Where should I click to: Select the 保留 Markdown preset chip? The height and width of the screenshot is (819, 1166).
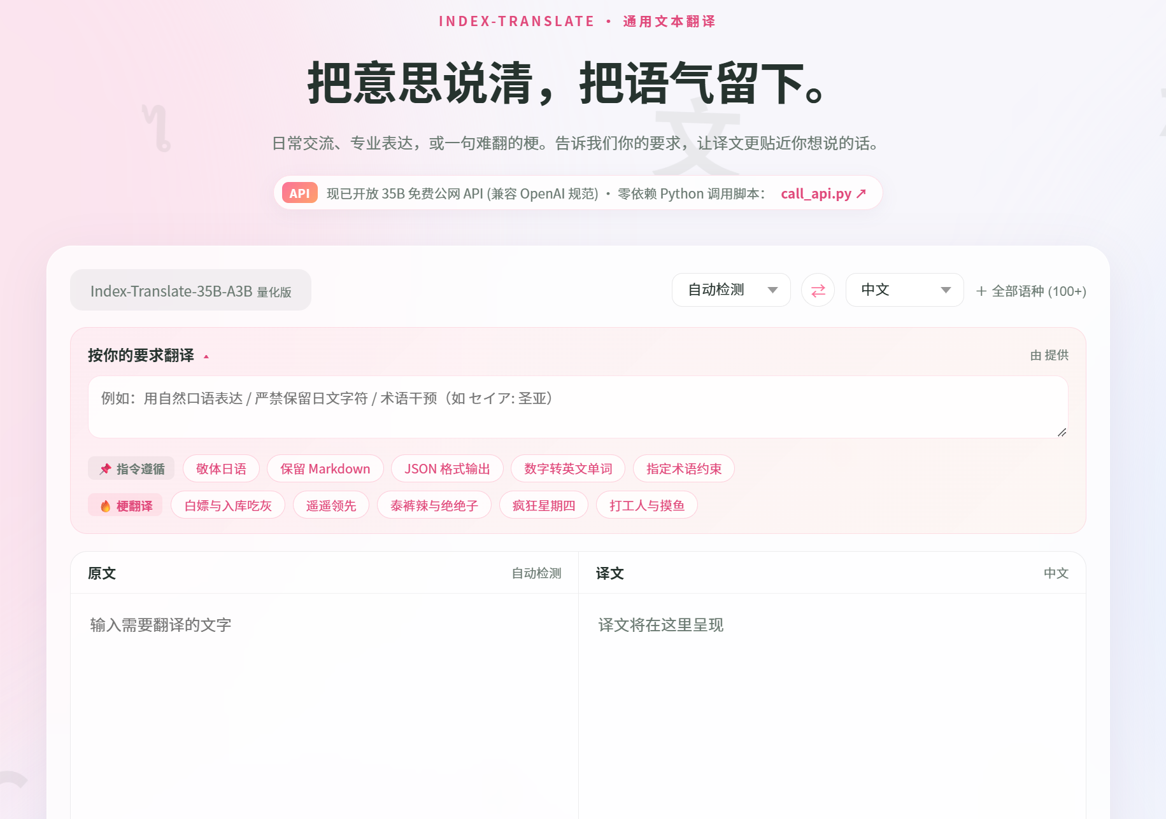[325, 469]
